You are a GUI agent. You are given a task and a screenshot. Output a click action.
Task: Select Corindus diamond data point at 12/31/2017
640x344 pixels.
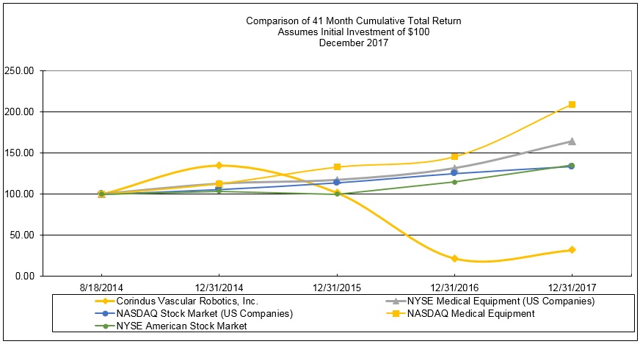coord(572,250)
